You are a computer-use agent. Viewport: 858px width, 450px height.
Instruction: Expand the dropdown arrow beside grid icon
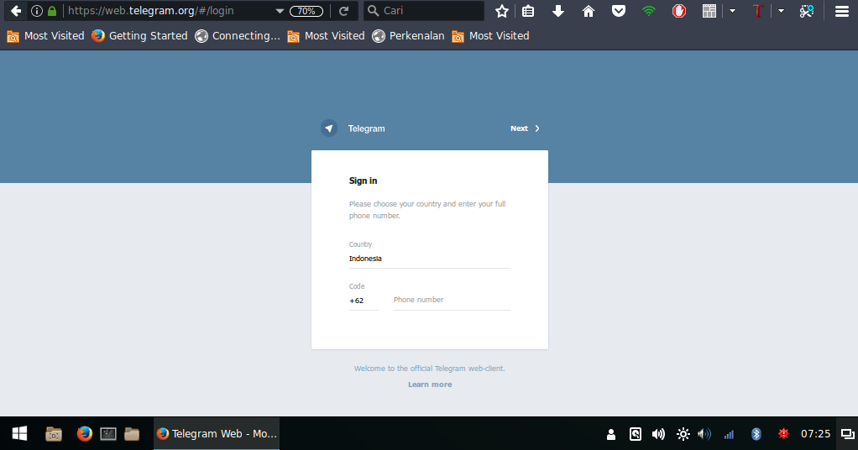[732, 11]
